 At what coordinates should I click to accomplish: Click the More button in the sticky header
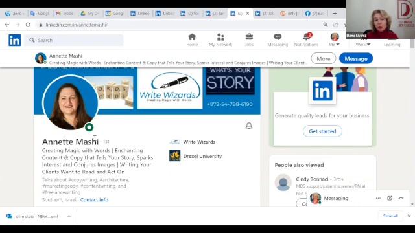[323, 58]
